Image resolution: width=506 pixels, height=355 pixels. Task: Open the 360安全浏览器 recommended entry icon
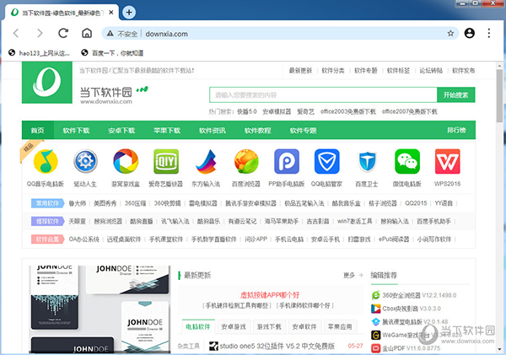(375, 295)
